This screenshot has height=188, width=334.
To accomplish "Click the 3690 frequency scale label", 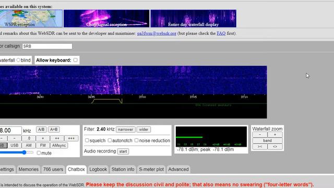I will pyautogui.click(x=40, y=97).
